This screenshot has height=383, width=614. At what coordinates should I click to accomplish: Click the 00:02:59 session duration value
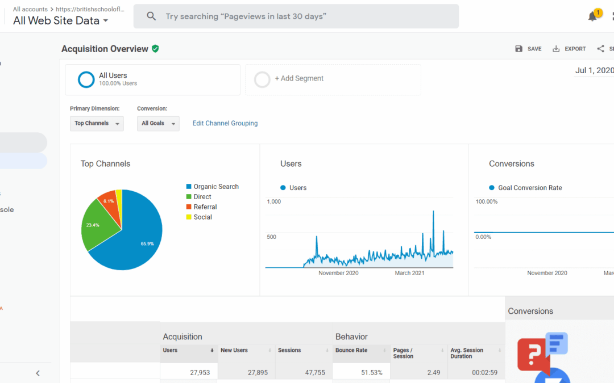coord(485,372)
